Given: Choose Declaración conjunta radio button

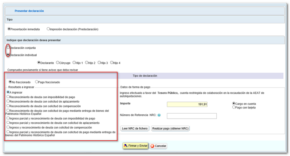Looking at the screenshot, I should coord(8,48).
